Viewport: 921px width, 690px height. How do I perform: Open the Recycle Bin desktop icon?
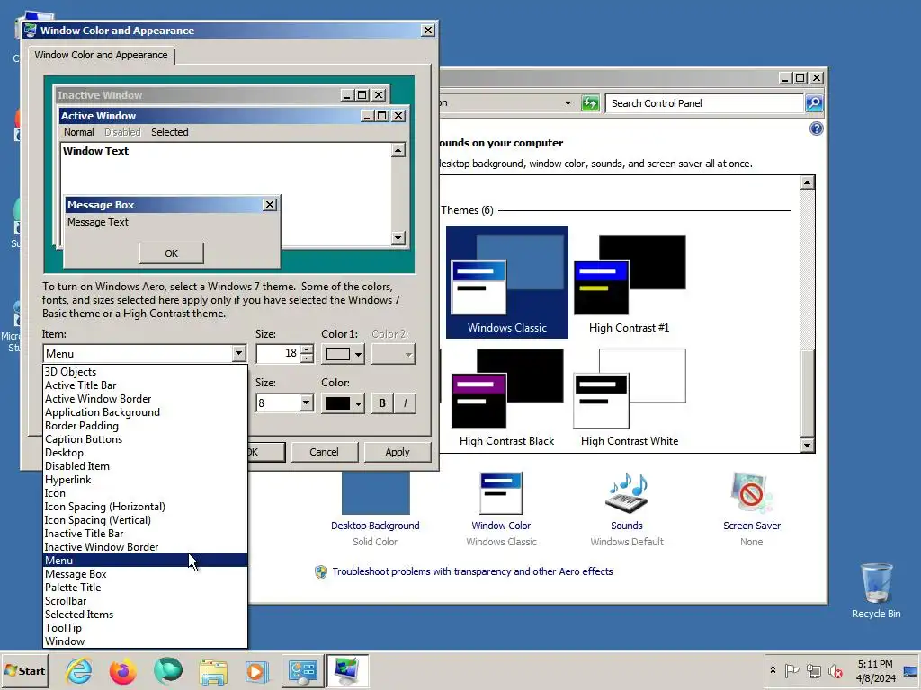[x=876, y=591]
